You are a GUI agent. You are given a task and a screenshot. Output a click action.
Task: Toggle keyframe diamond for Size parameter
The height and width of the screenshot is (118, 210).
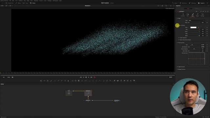[207, 45]
